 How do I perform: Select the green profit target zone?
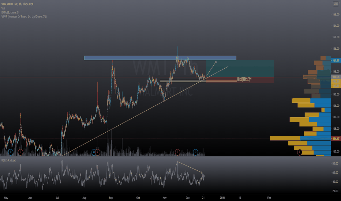click(240, 69)
